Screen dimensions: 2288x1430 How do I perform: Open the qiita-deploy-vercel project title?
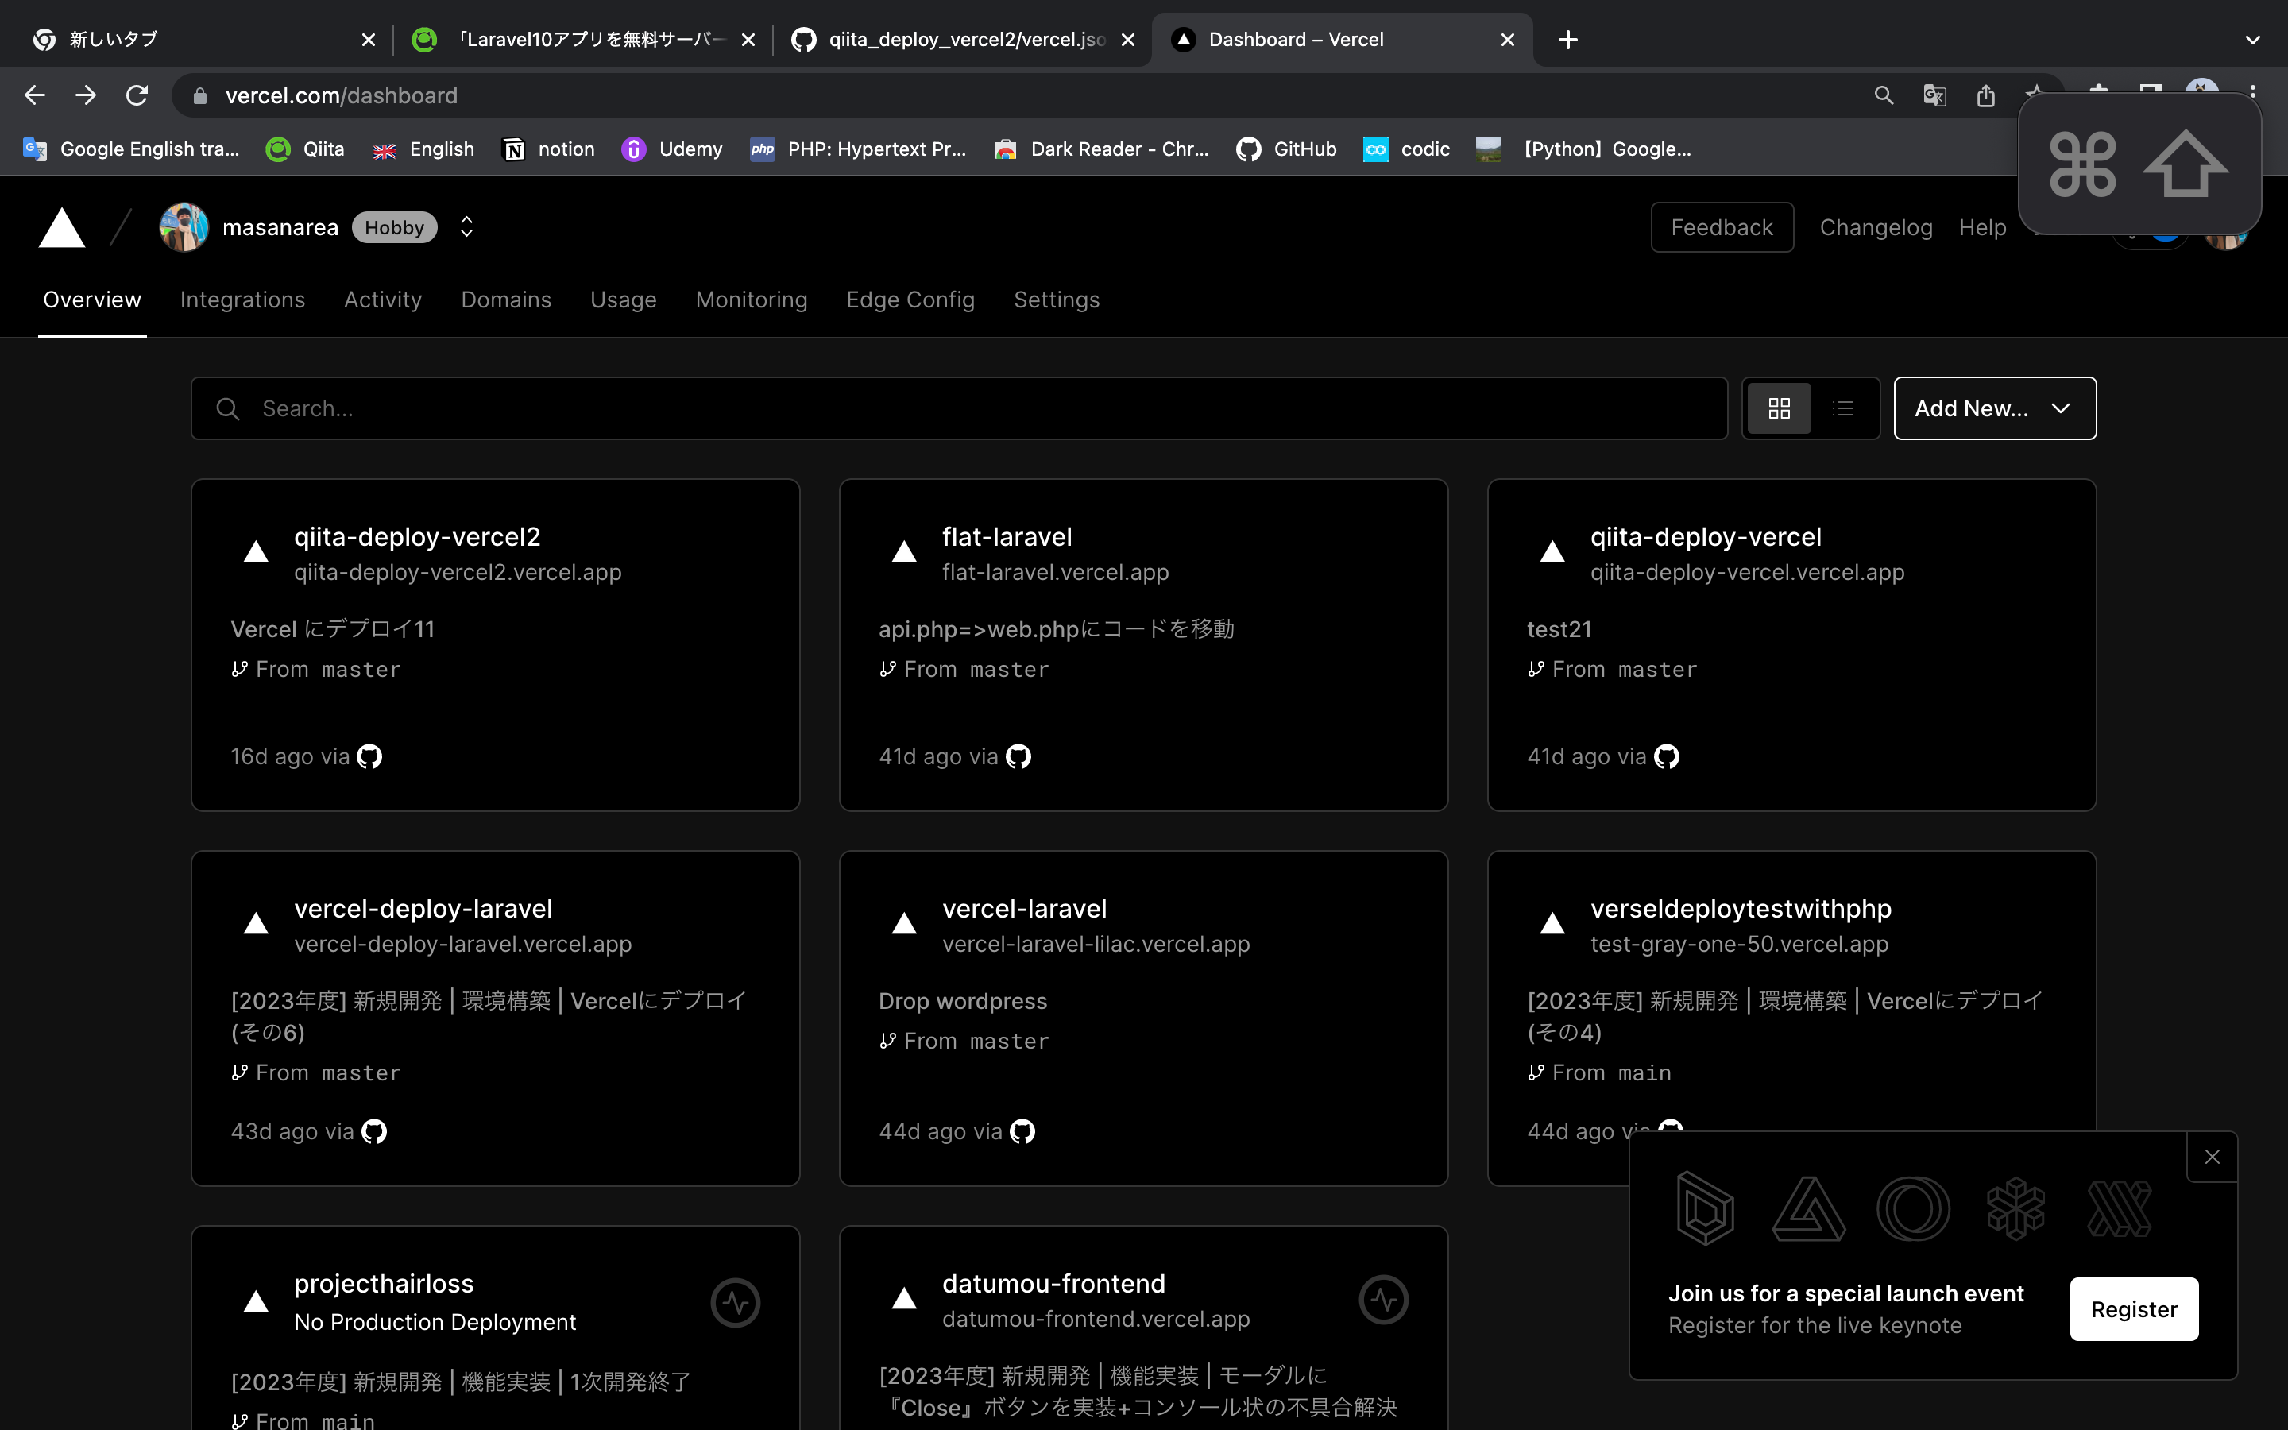1706,537
